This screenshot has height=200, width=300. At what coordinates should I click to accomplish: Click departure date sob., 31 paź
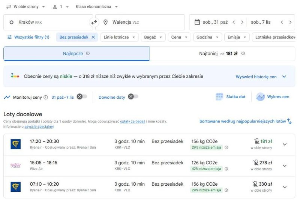215,22
